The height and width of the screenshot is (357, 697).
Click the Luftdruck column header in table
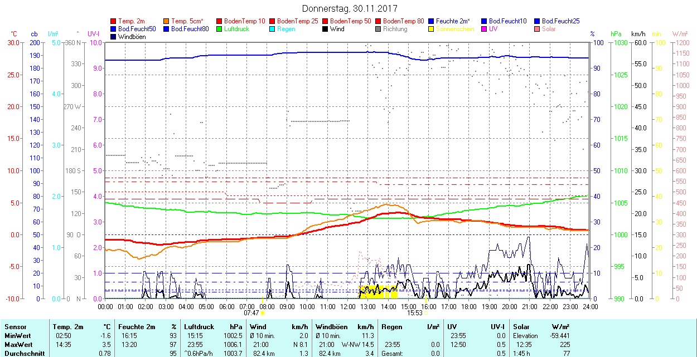199,327
